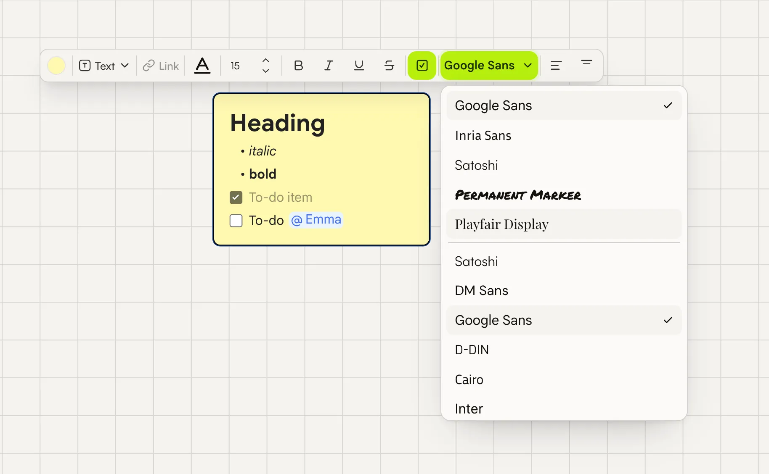Screen dimensions: 769x474
Task: Click the @Emma mention tag
Action: click(316, 220)
